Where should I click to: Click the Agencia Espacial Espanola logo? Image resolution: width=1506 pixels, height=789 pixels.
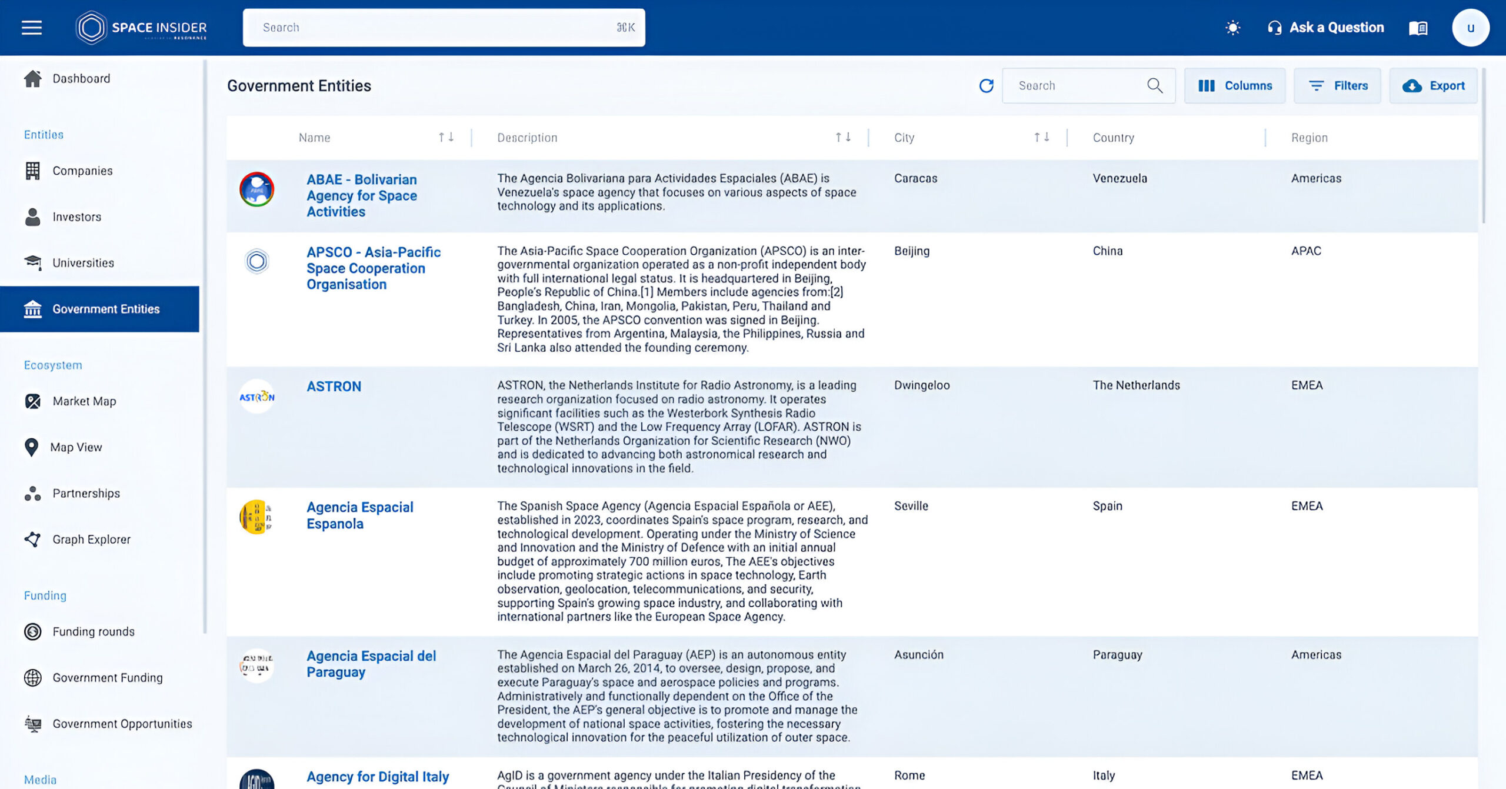tap(256, 517)
